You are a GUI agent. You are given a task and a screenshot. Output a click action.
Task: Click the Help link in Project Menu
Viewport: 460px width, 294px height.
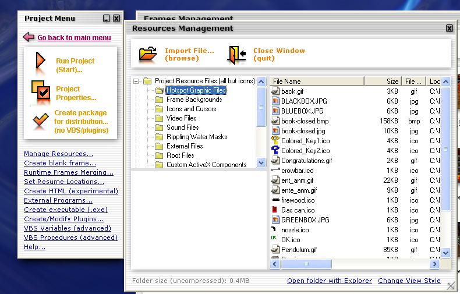click(x=34, y=247)
